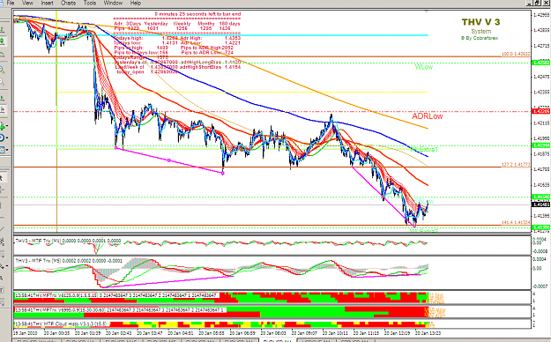
Task: Select the Text (A) tool
Action: coord(2,278)
